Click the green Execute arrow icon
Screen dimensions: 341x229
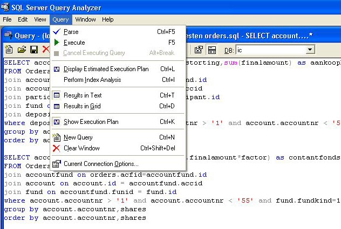(57, 43)
